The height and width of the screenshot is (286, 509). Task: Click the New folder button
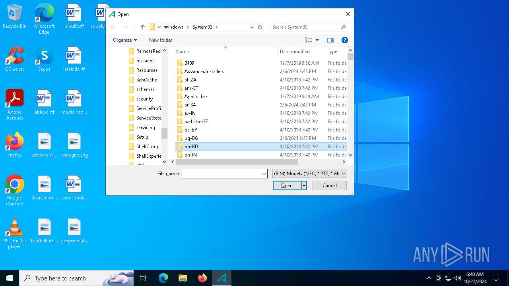pyautogui.click(x=161, y=40)
